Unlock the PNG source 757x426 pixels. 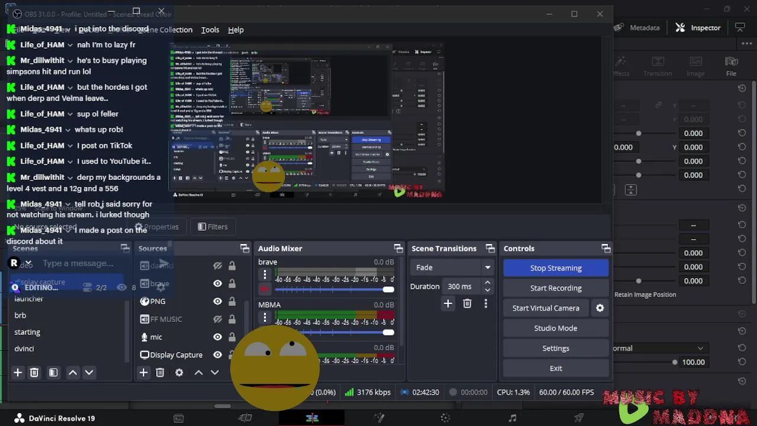tap(232, 301)
